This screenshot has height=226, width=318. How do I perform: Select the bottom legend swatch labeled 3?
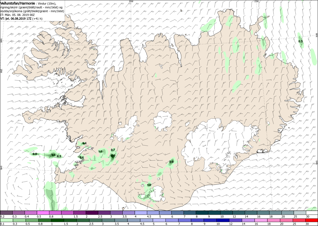tap(108, 220)
